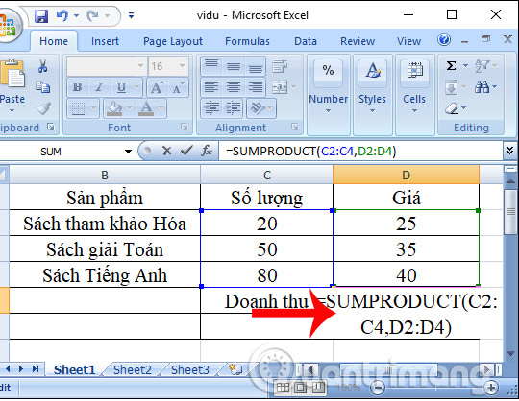Select the cell containing 50
This screenshot has height=401, width=519.
267,249
